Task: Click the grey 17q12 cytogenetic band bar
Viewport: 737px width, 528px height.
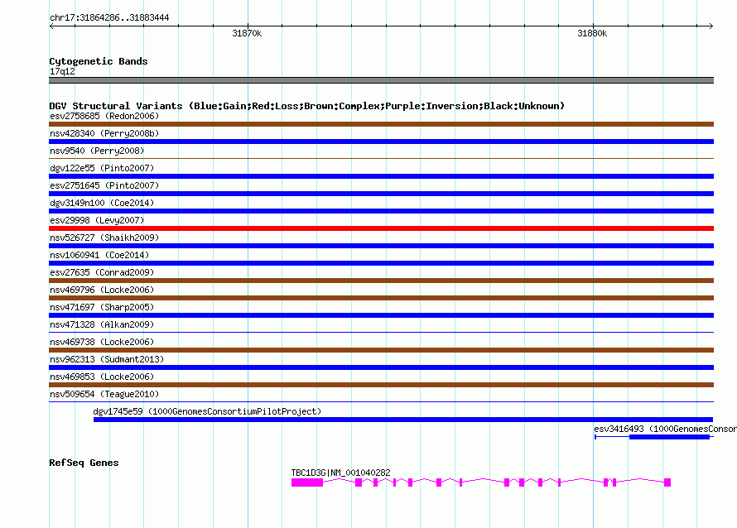Action: pos(381,80)
